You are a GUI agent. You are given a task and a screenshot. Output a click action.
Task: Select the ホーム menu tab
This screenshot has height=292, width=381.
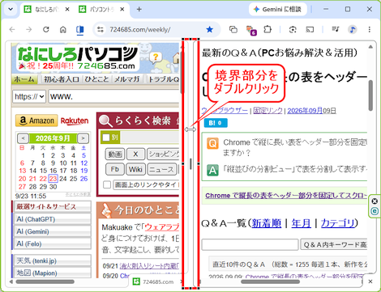pos(24,79)
